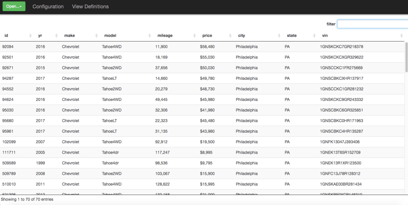The height and width of the screenshot is (205, 408).
Task: Click sort arrows icon in city column
Action: pyautogui.click(x=279, y=36)
